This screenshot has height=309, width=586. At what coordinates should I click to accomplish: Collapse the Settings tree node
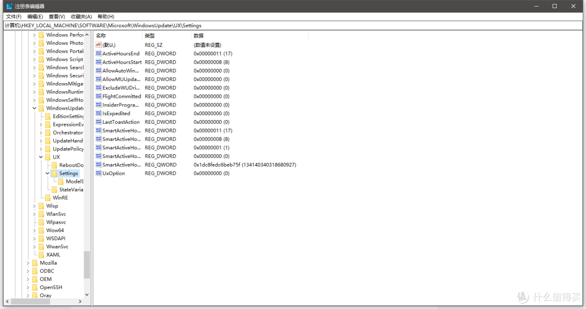[x=47, y=173]
